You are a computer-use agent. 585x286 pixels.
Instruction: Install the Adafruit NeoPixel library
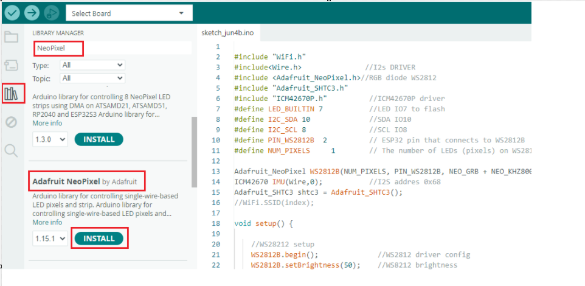(x=99, y=239)
